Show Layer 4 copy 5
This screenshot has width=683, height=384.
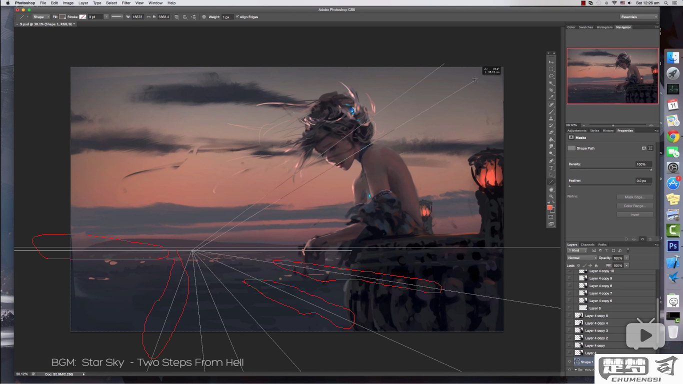[569, 315]
